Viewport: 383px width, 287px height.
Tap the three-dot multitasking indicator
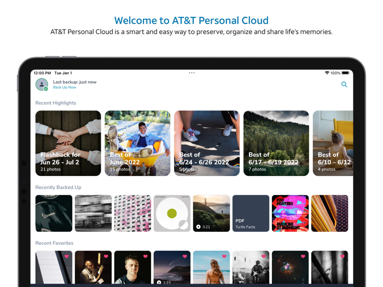191,73
